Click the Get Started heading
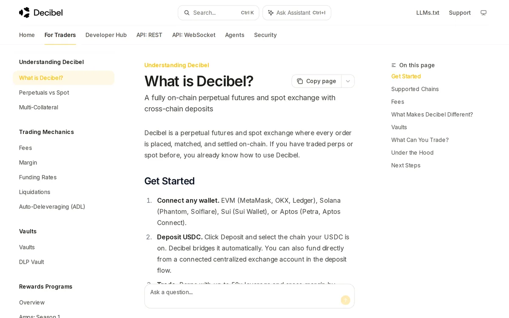The height and width of the screenshot is (318, 509). (169, 181)
